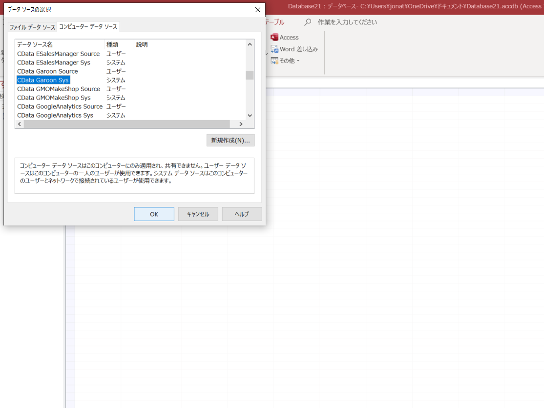Click the down arrow of the list scrollbar
Screen dimensions: 544x408
click(250, 115)
